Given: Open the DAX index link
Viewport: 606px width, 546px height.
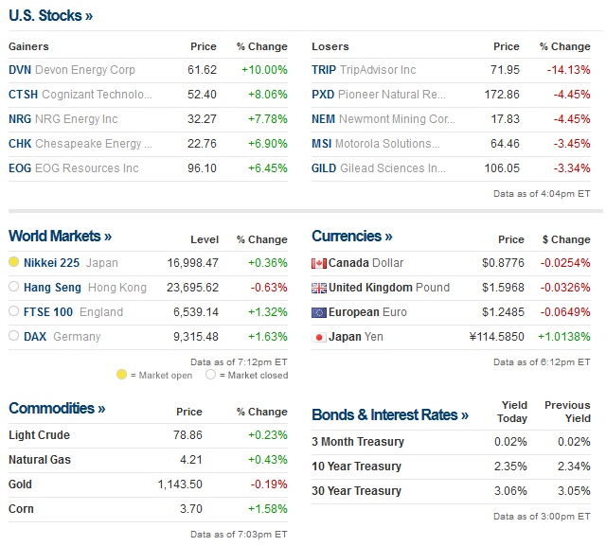Looking at the screenshot, I should [35, 337].
